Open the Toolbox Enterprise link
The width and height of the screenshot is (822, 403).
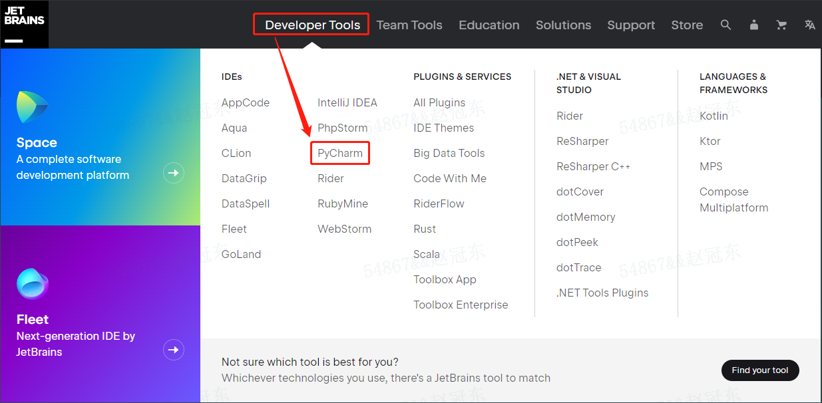(461, 305)
